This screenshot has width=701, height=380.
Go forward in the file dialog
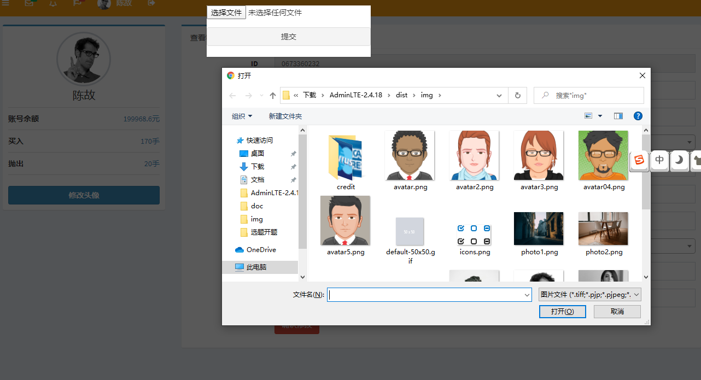point(248,96)
